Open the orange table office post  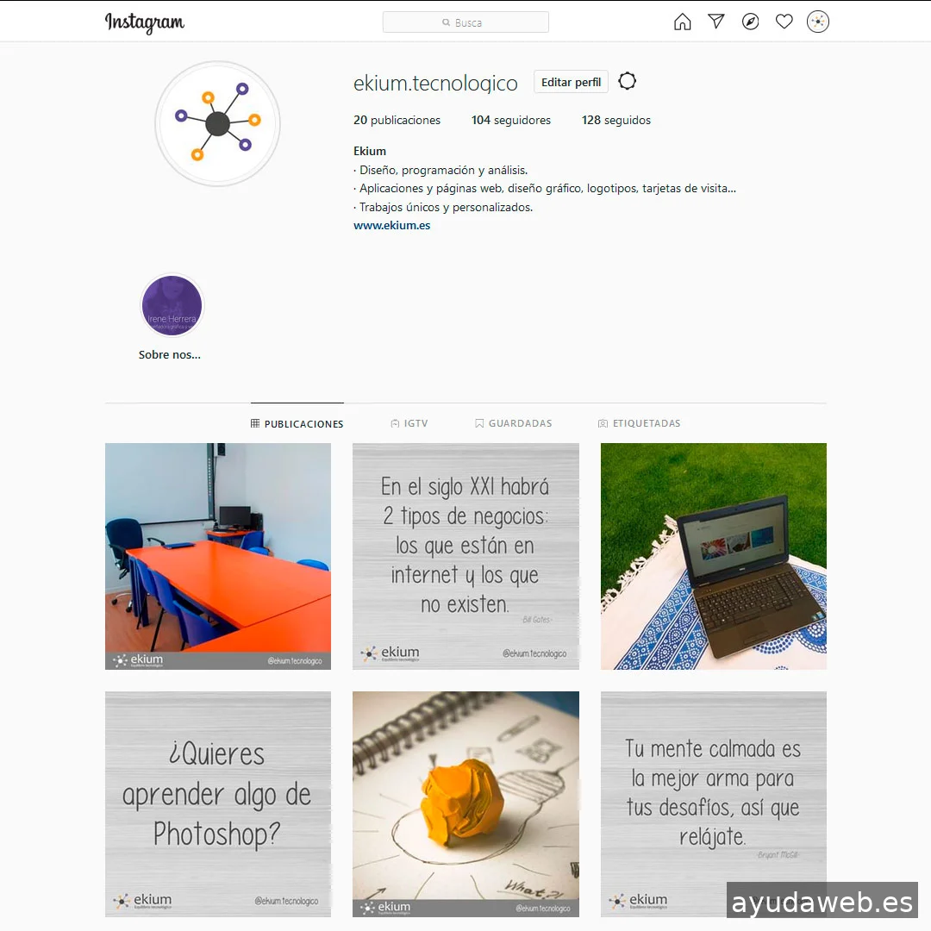tap(218, 556)
